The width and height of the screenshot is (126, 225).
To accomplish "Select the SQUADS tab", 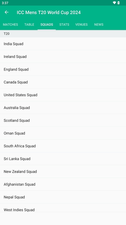I will [x=47, y=24].
